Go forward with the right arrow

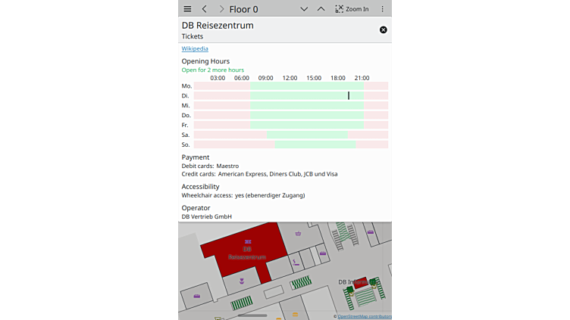point(221,9)
